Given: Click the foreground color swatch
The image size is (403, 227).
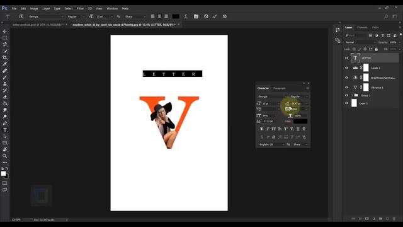Looking at the screenshot, I should point(3,174).
